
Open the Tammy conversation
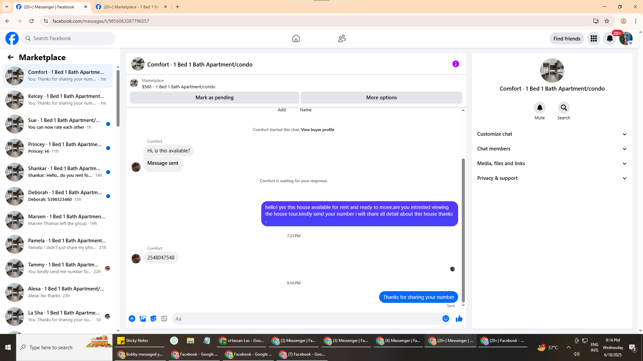click(x=58, y=268)
